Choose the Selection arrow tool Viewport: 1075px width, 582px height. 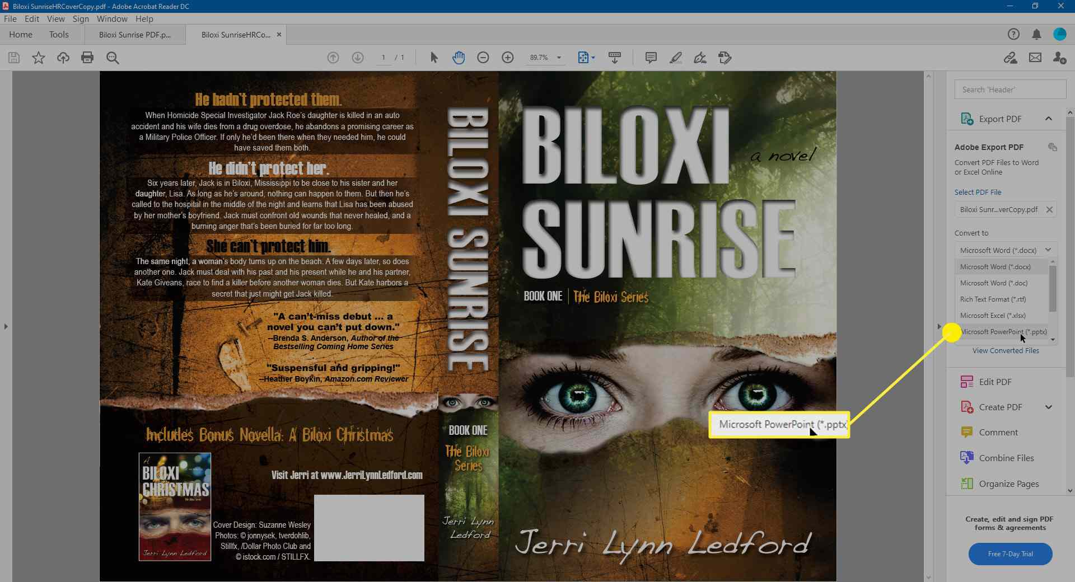tap(434, 58)
